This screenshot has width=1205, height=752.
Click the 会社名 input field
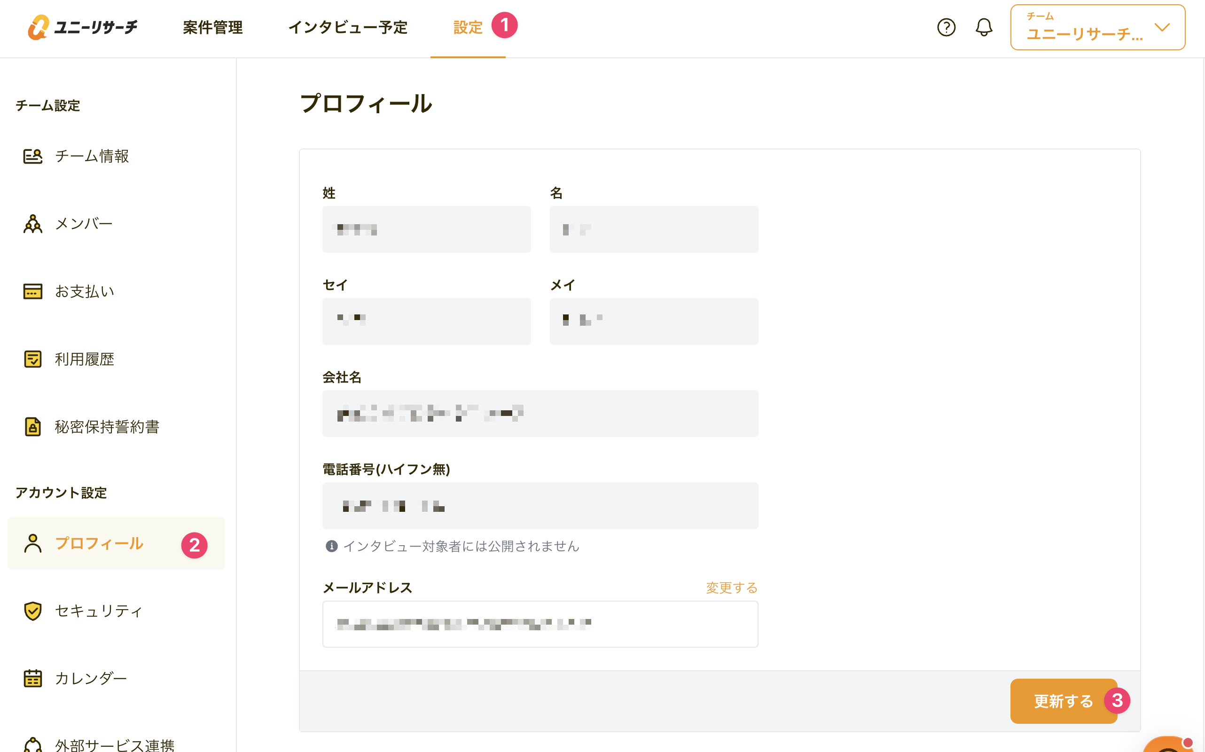(540, 414)
